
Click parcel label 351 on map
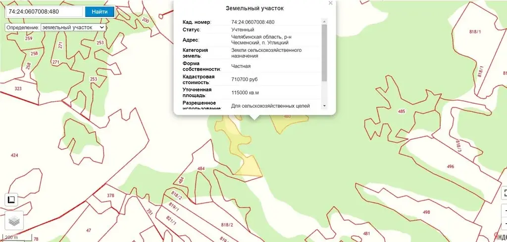150,212
